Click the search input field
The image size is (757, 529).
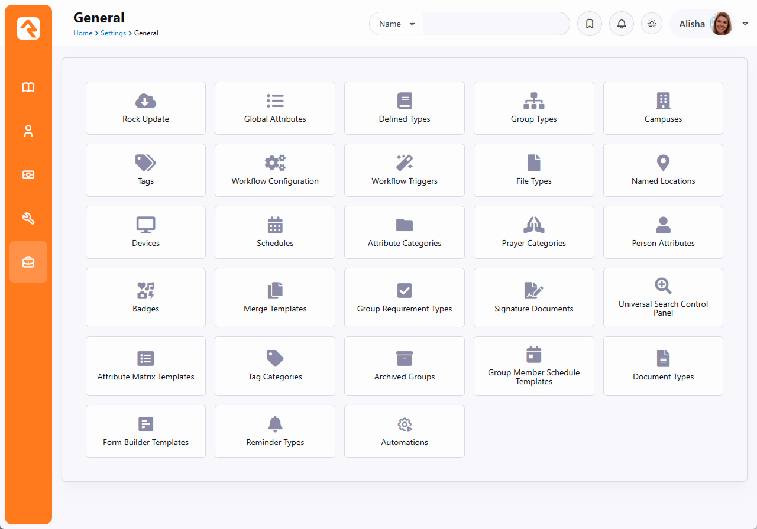496,24
